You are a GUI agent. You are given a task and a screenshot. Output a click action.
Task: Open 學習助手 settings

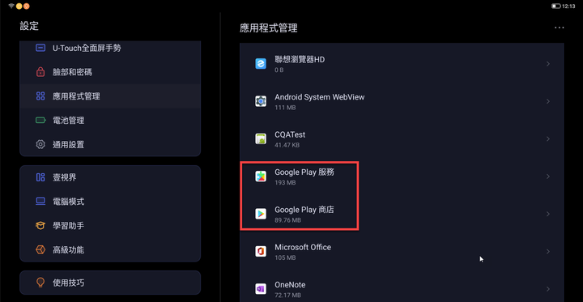tap(110, 225)
